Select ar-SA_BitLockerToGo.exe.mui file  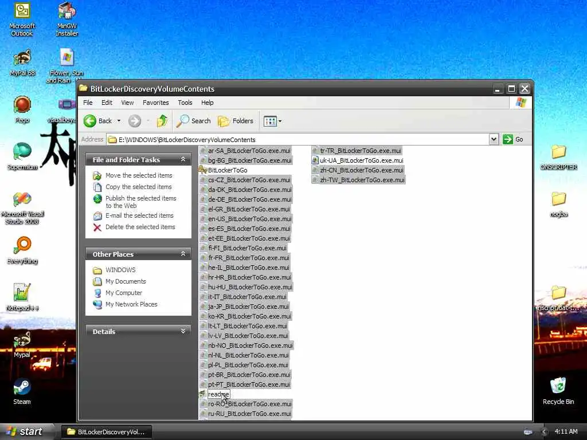245,151
